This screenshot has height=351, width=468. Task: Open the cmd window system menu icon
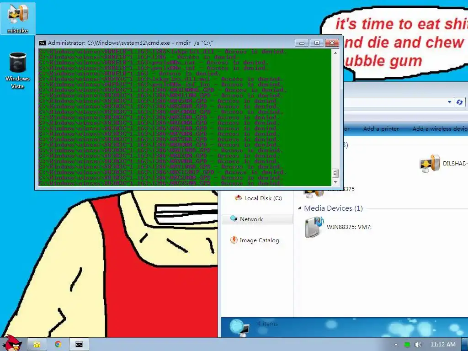tap(43, 43)
